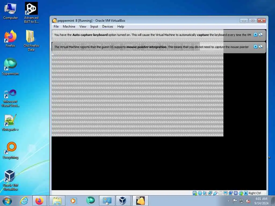Select the Microsoft Visual Studio desktop shortcut
Screen dimensions: 275x206
point(10,98)
